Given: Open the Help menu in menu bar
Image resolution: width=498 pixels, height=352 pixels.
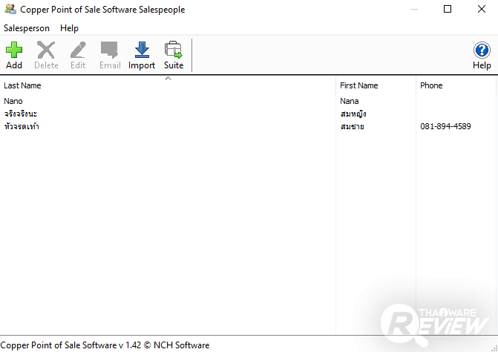Looking at the screenshot, I should (69, 28).
